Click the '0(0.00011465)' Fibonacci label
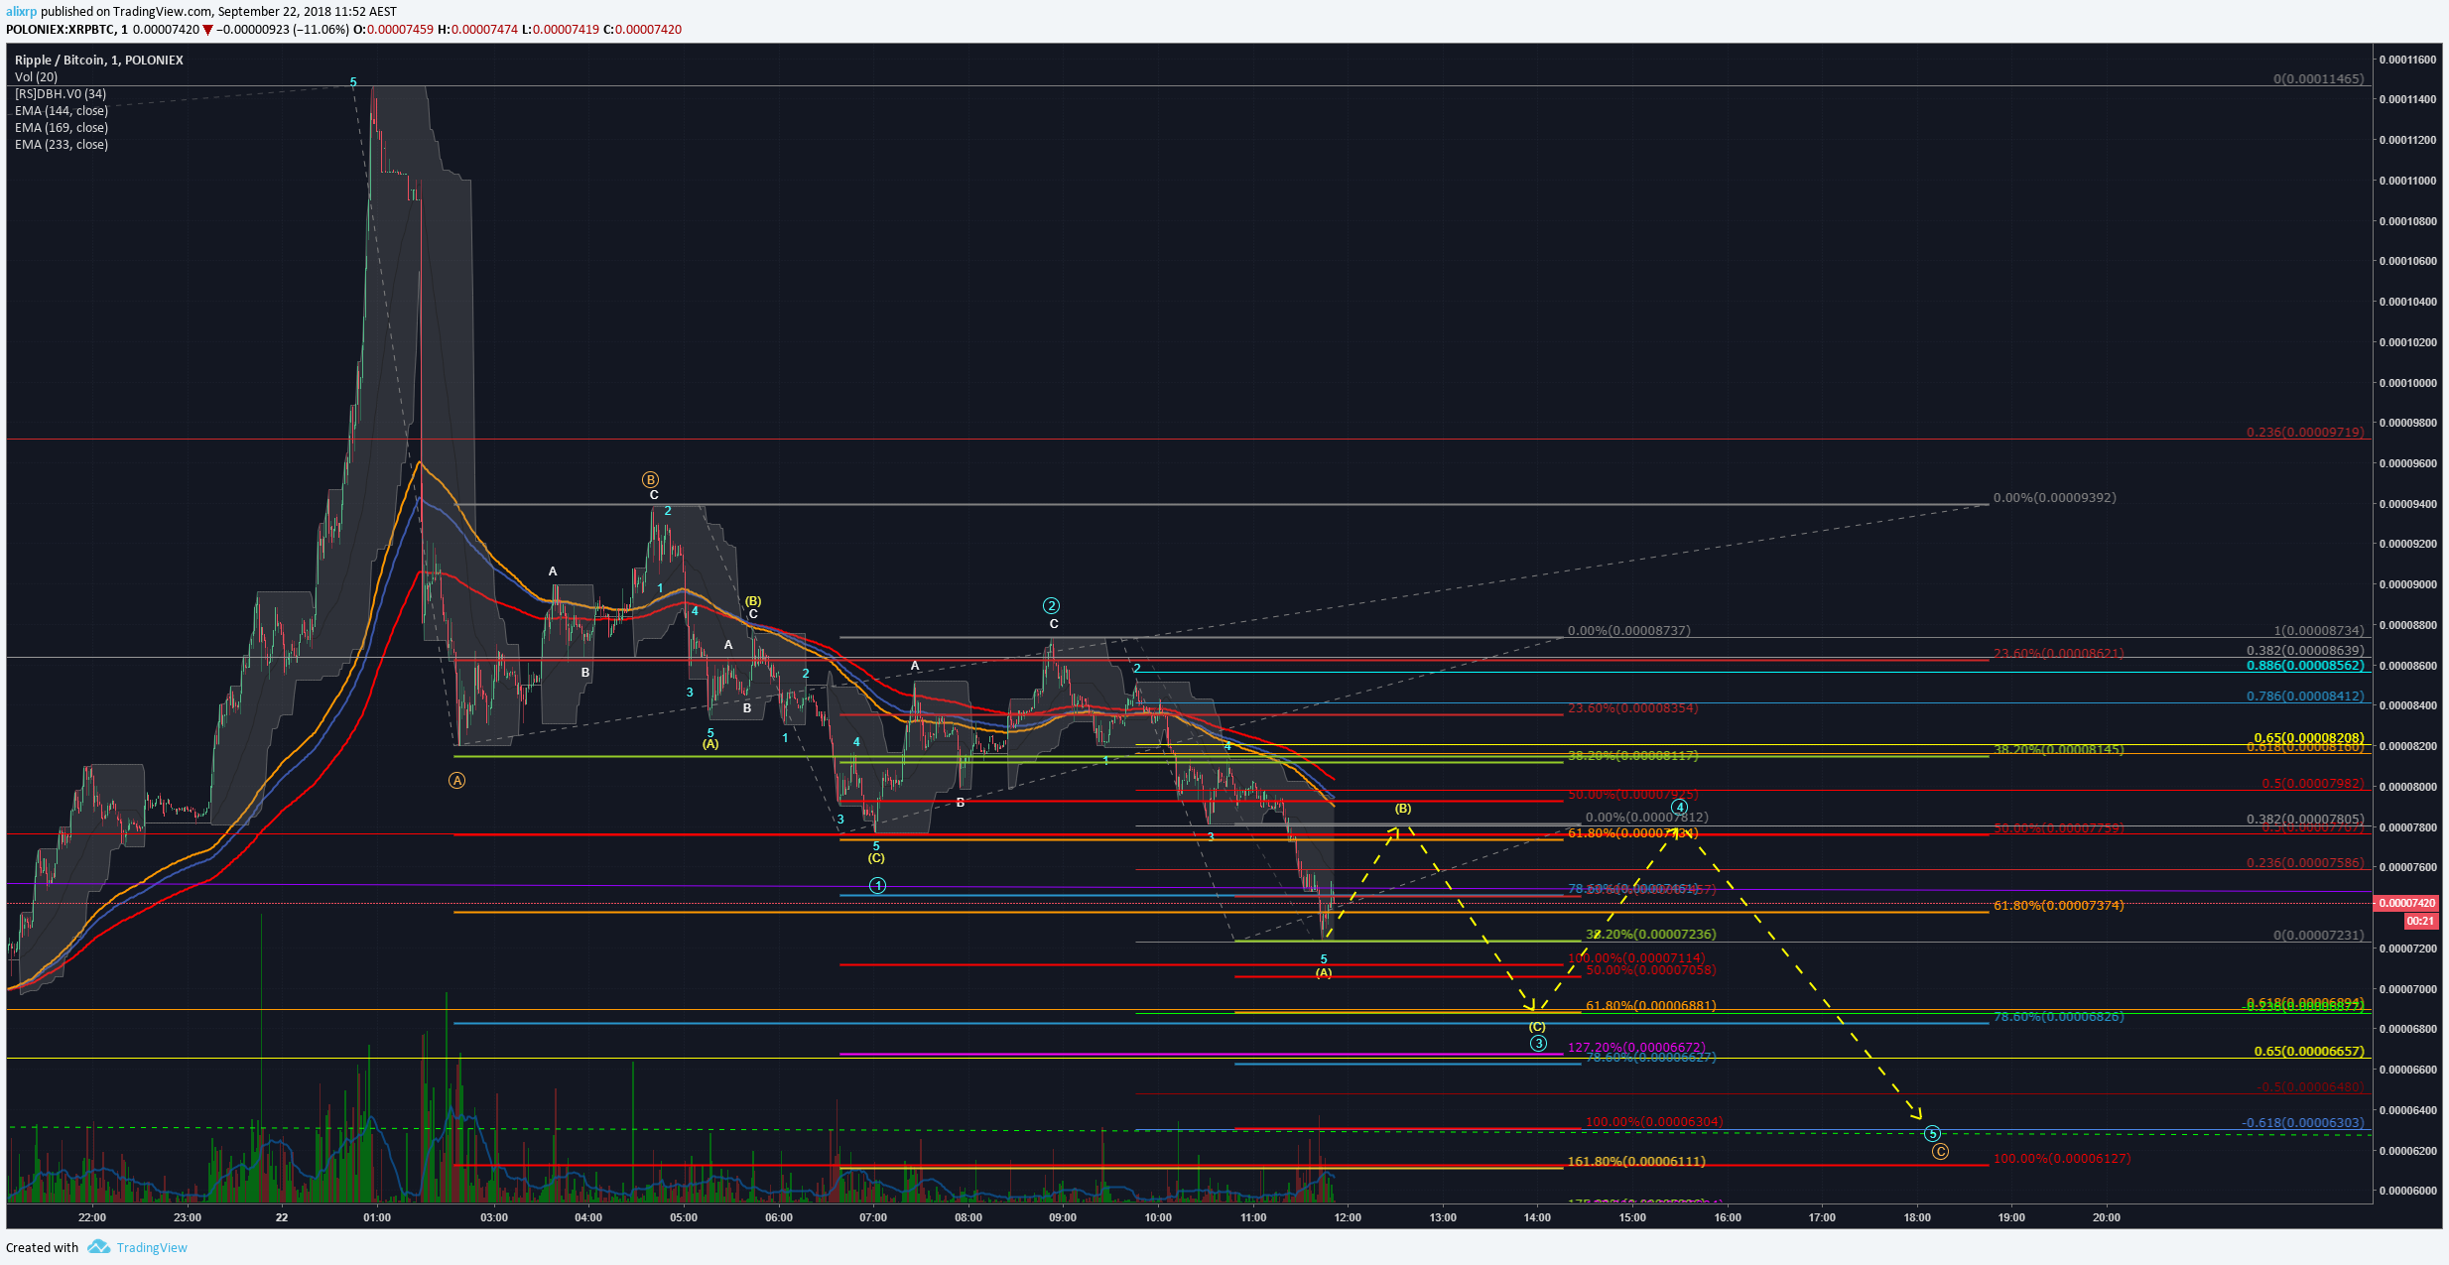2449x1265 pixels. (x=2319, y=78)
